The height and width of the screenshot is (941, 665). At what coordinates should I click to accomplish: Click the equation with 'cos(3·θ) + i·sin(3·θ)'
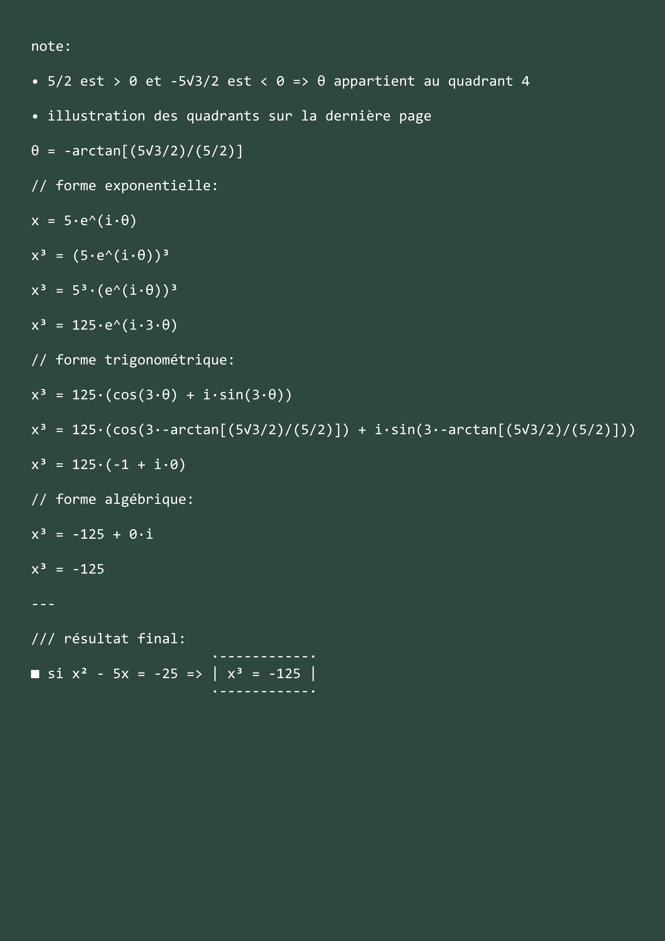coord(161,395)
